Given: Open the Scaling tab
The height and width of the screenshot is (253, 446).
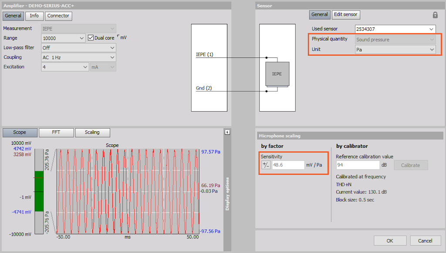Looking at the screenshot, I should pos(92,132).
